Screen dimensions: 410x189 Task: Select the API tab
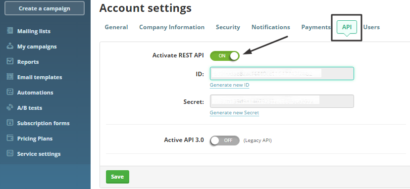pyautogui.click(x=347, y=27)
